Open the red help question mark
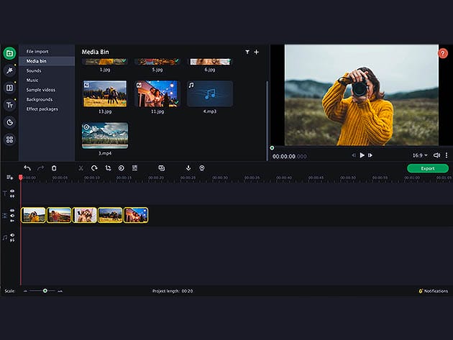The image size is (453, 340). pos(443,53)
